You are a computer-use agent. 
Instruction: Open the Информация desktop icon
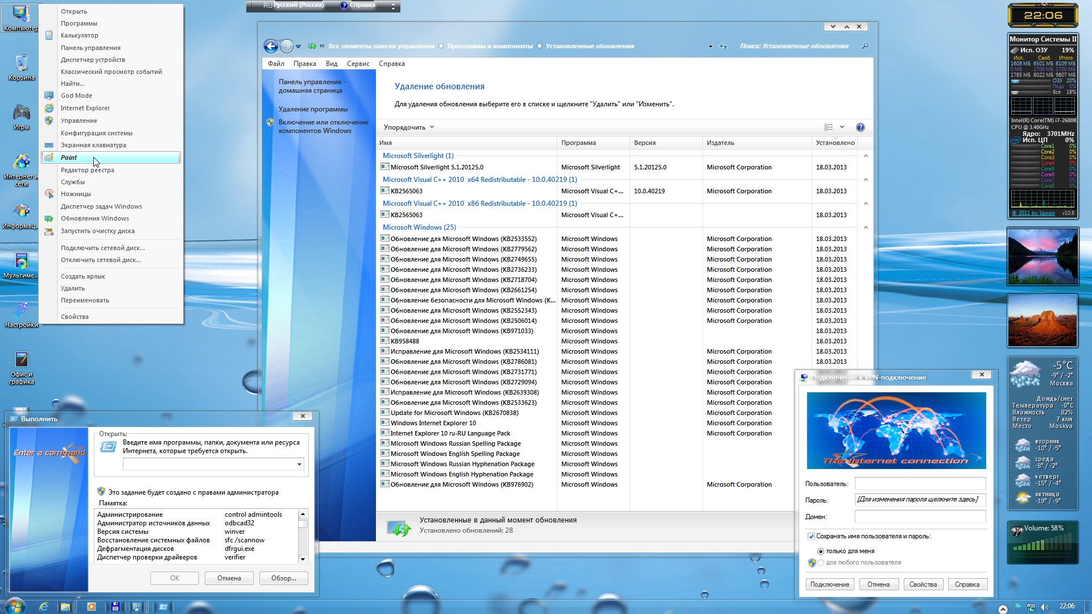click(21, 216)
